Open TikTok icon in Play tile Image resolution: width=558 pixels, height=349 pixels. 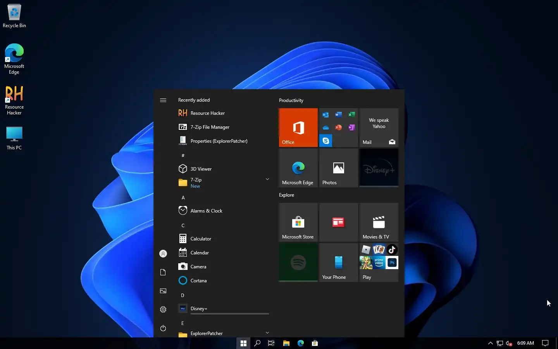pos(392,250)
